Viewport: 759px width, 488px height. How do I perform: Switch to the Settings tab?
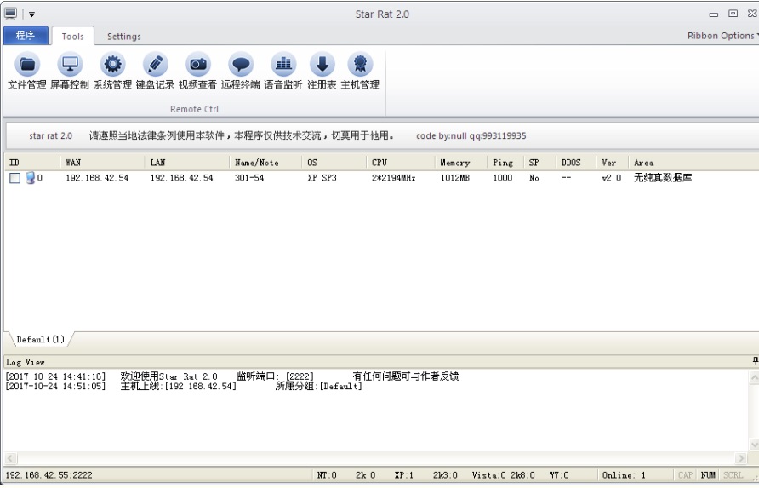pyautogui.click(x=124, y=37)
